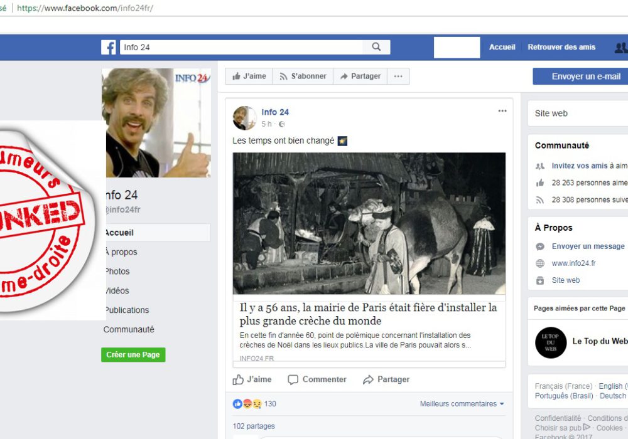The width and height of the screenshot is (628, 439).
Task: View the 102 partages list
Action: coord(254,426)
